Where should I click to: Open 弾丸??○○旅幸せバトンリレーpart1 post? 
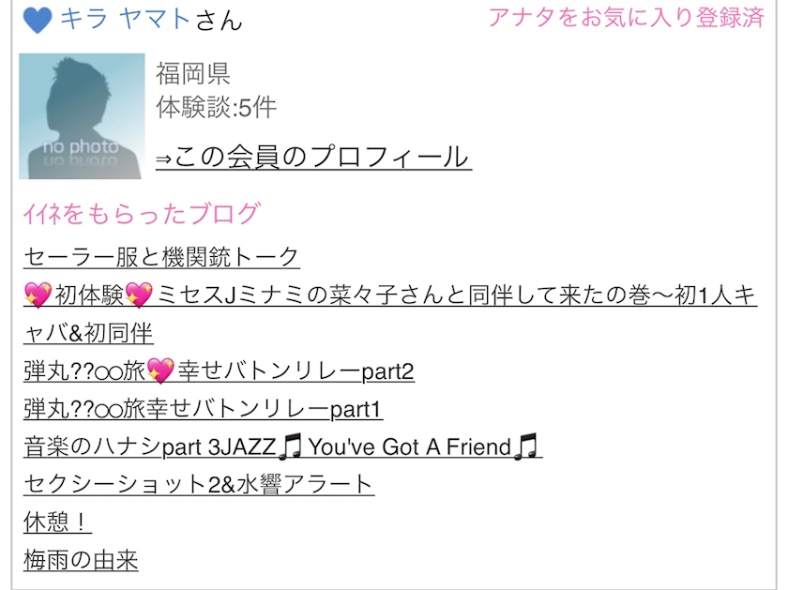[203, 409]
